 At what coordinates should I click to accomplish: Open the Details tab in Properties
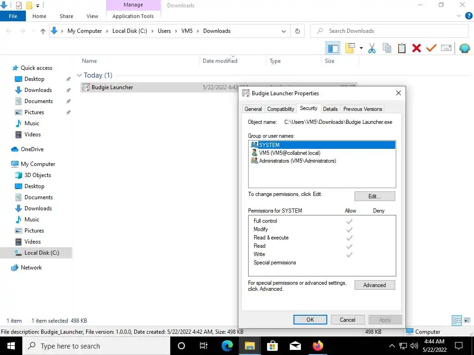coord(330,109)
